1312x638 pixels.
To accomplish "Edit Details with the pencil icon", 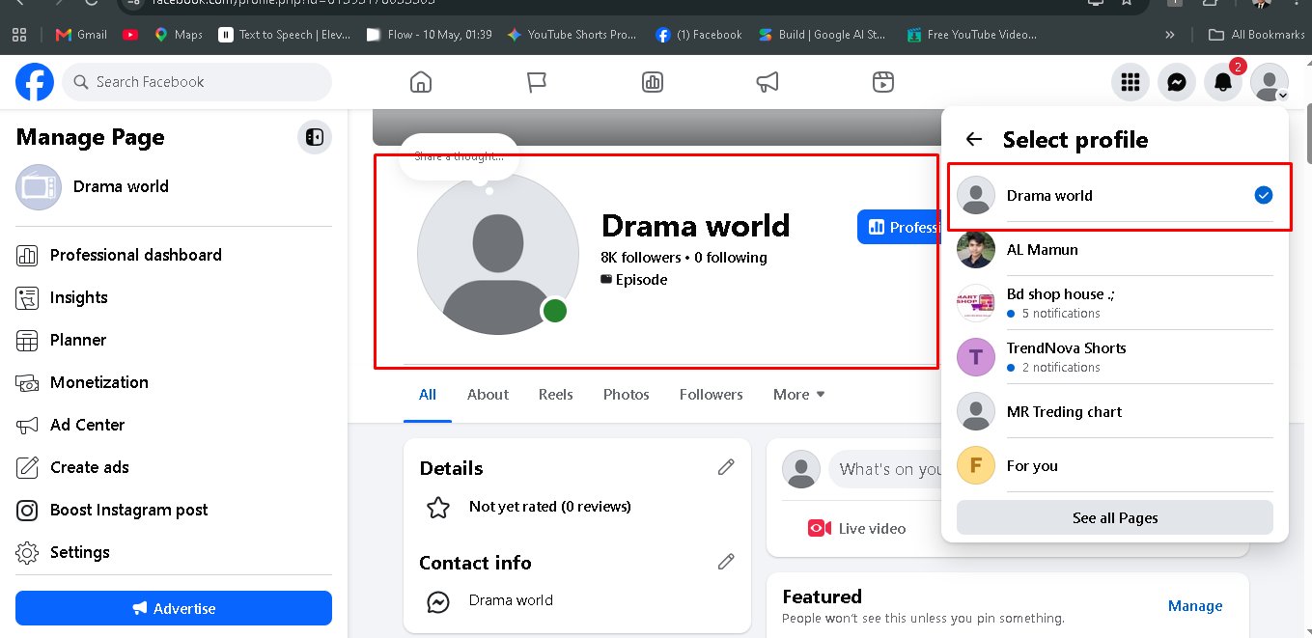I will pyautogui.click(x=726, y=467).
